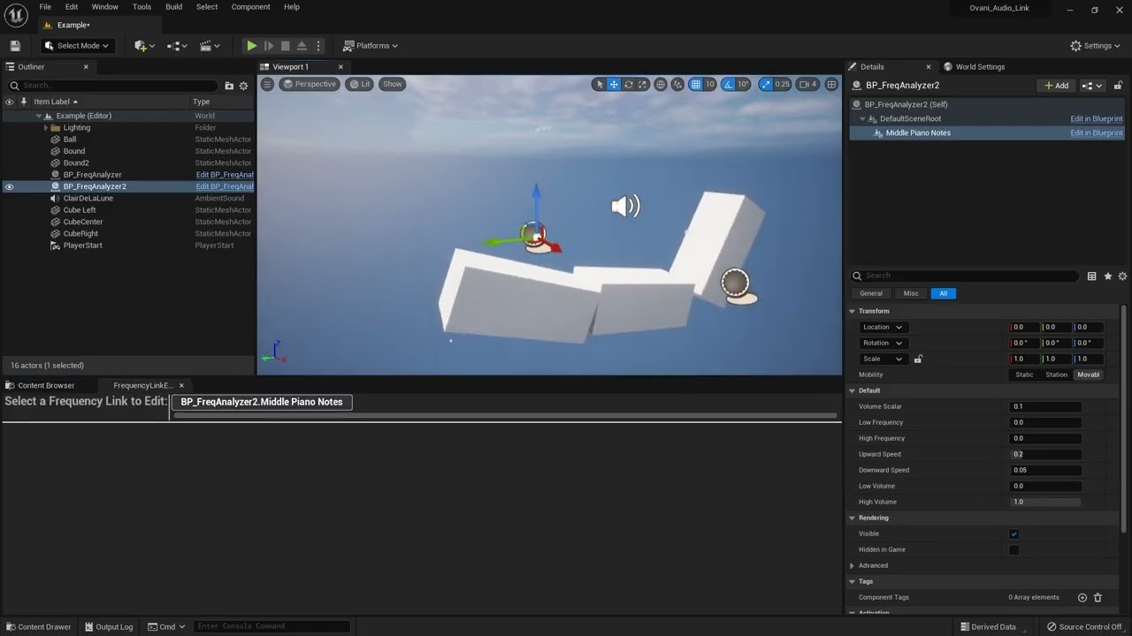Viewport: 1132px width, 636px height.
Task: Open camera speed setting showing 4
Action: click(807, 84)
